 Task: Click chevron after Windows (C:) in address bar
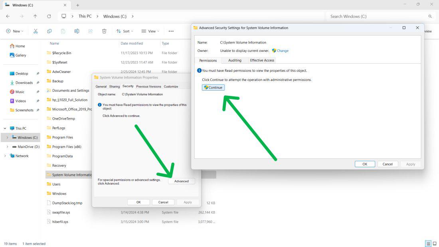click(x=132, y=16)
